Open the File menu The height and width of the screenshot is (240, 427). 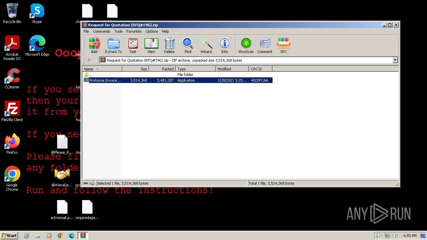point(86,31)
